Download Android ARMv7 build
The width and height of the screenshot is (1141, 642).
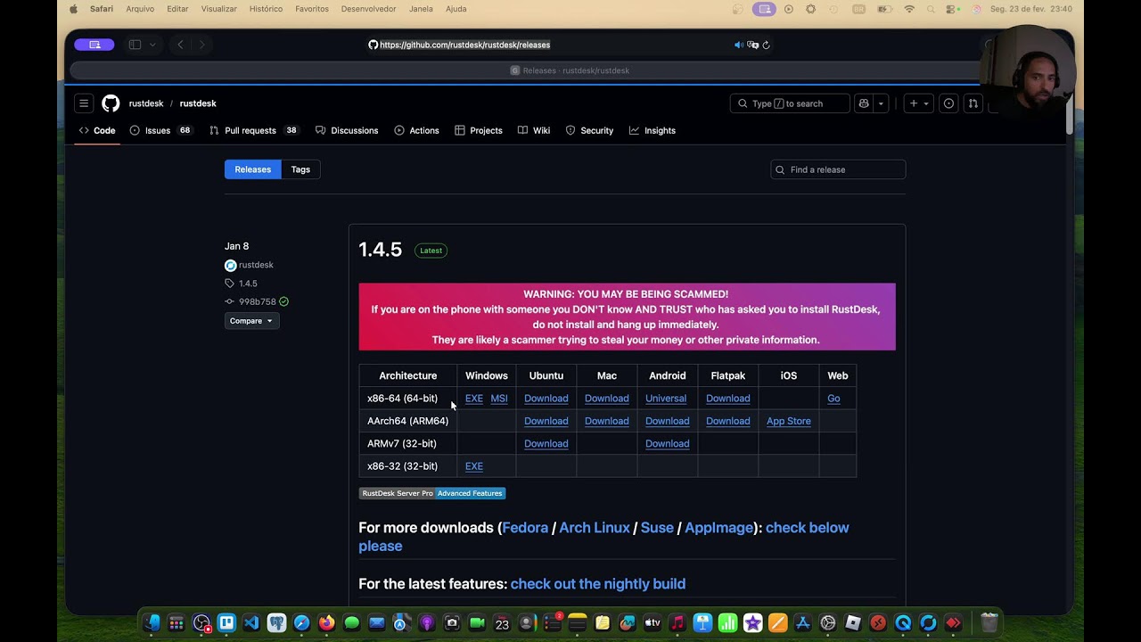tap(668, 444)
